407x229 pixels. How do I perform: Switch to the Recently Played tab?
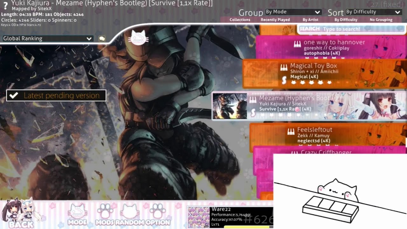point(275,20)
